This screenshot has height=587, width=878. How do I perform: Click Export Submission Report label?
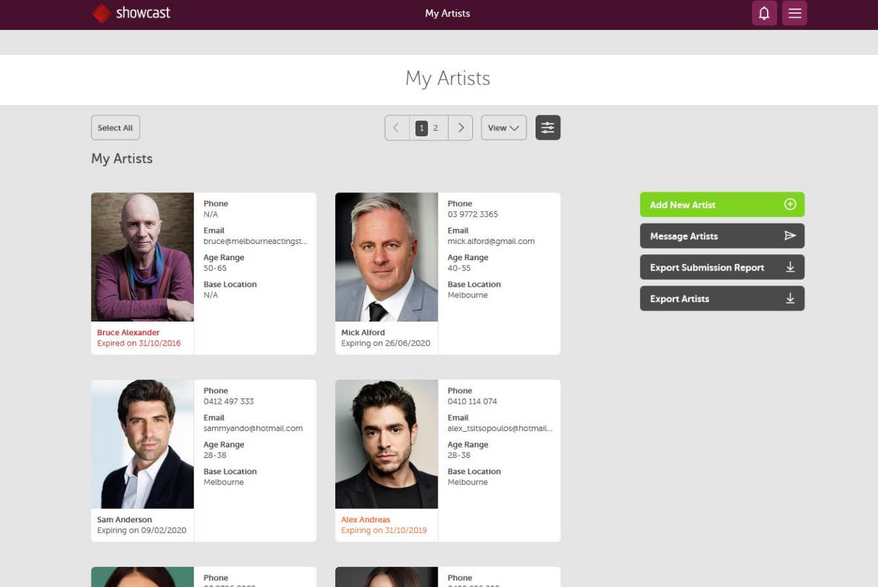tap(707, 267)
